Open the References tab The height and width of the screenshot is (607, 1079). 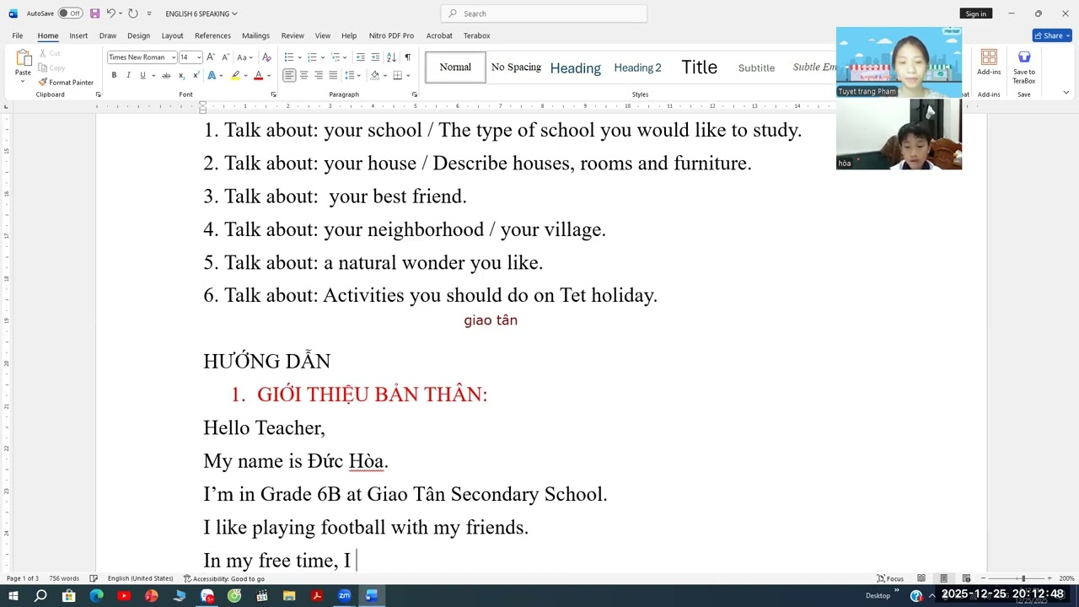coord(212,35)
